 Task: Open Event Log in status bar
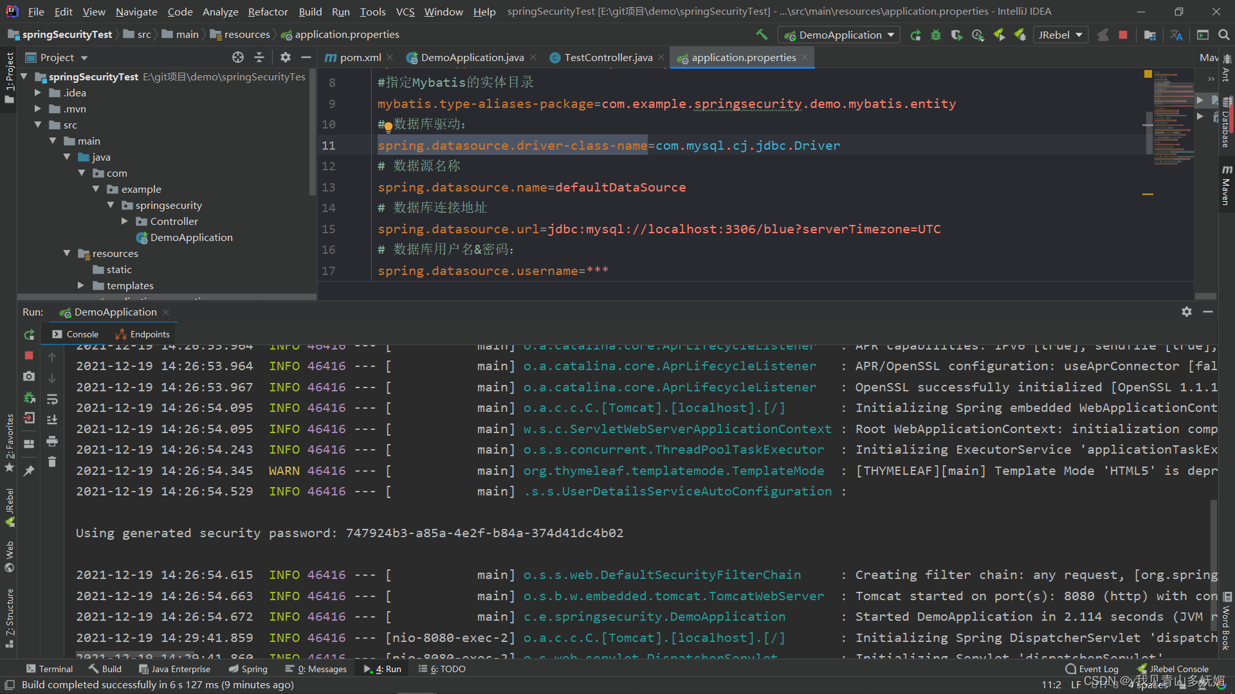(1092, 669)
